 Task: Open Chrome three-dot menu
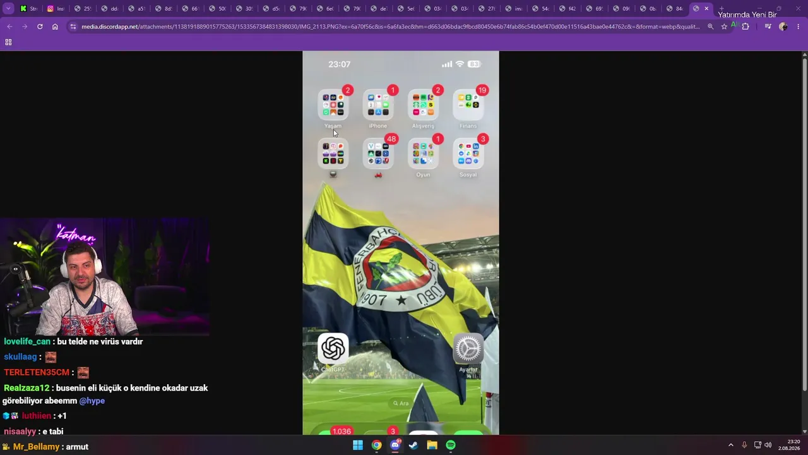click(799, 27)
